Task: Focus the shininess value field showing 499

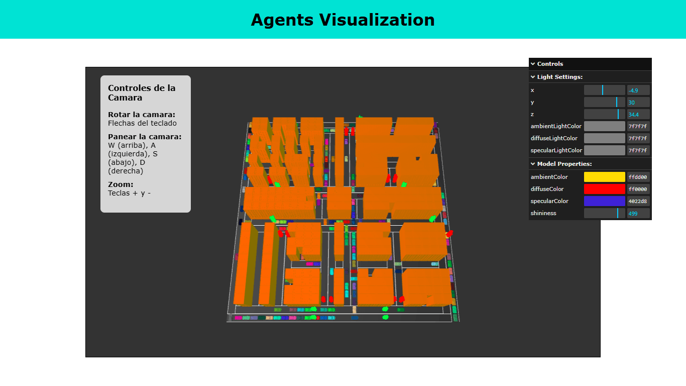Action: click(638, 213)
